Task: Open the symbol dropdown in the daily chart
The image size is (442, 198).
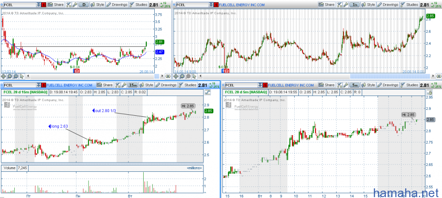Action: [38, 5]
